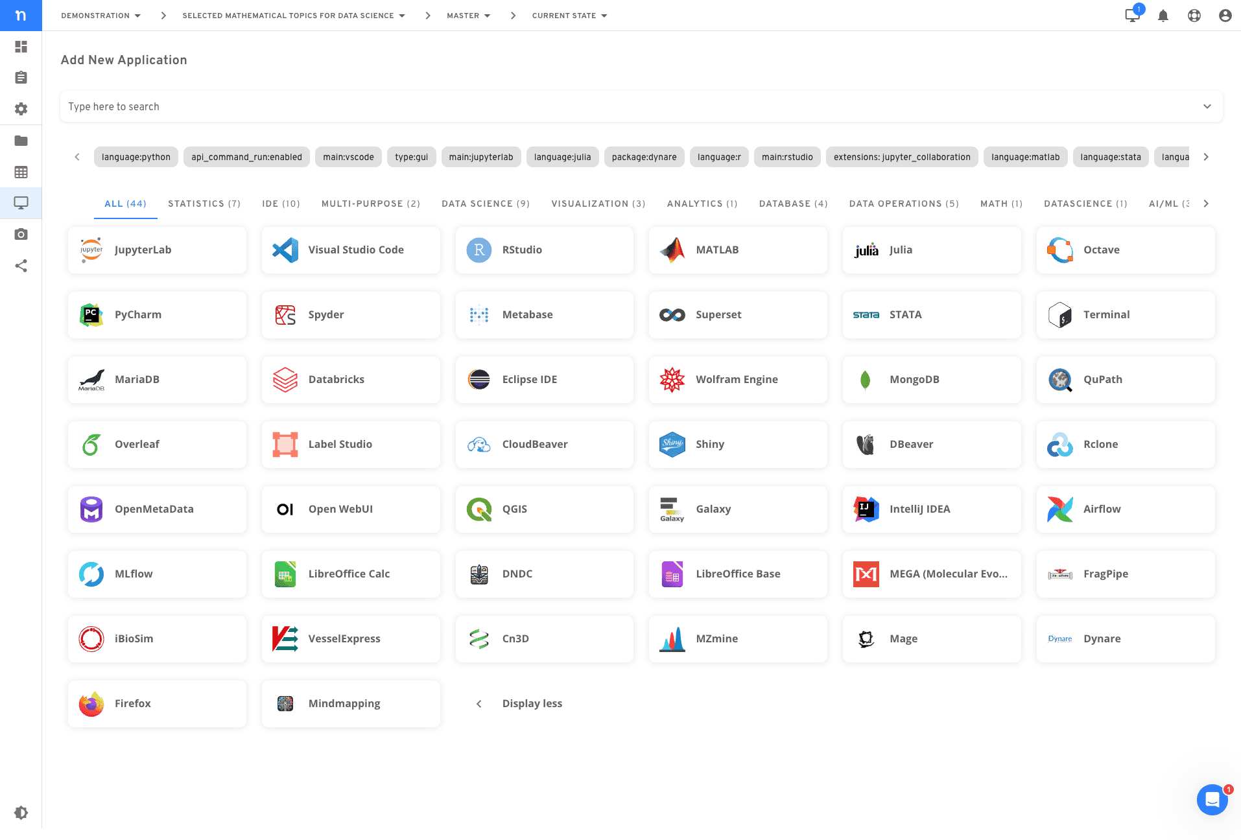Select the JupyterLab application card

158,250
